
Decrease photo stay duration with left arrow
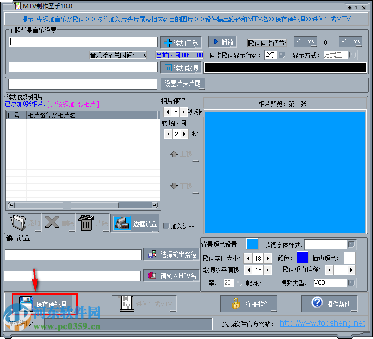(x=168, y=112)
